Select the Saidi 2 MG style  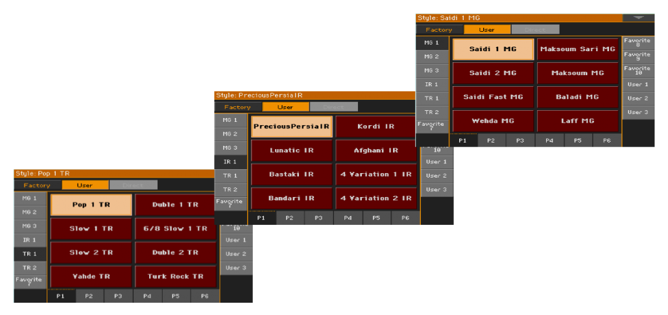tap(493, 73)
